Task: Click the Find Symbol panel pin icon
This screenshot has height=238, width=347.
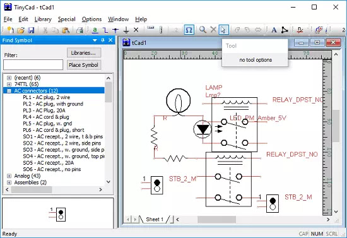Action: tap(103, 40)
